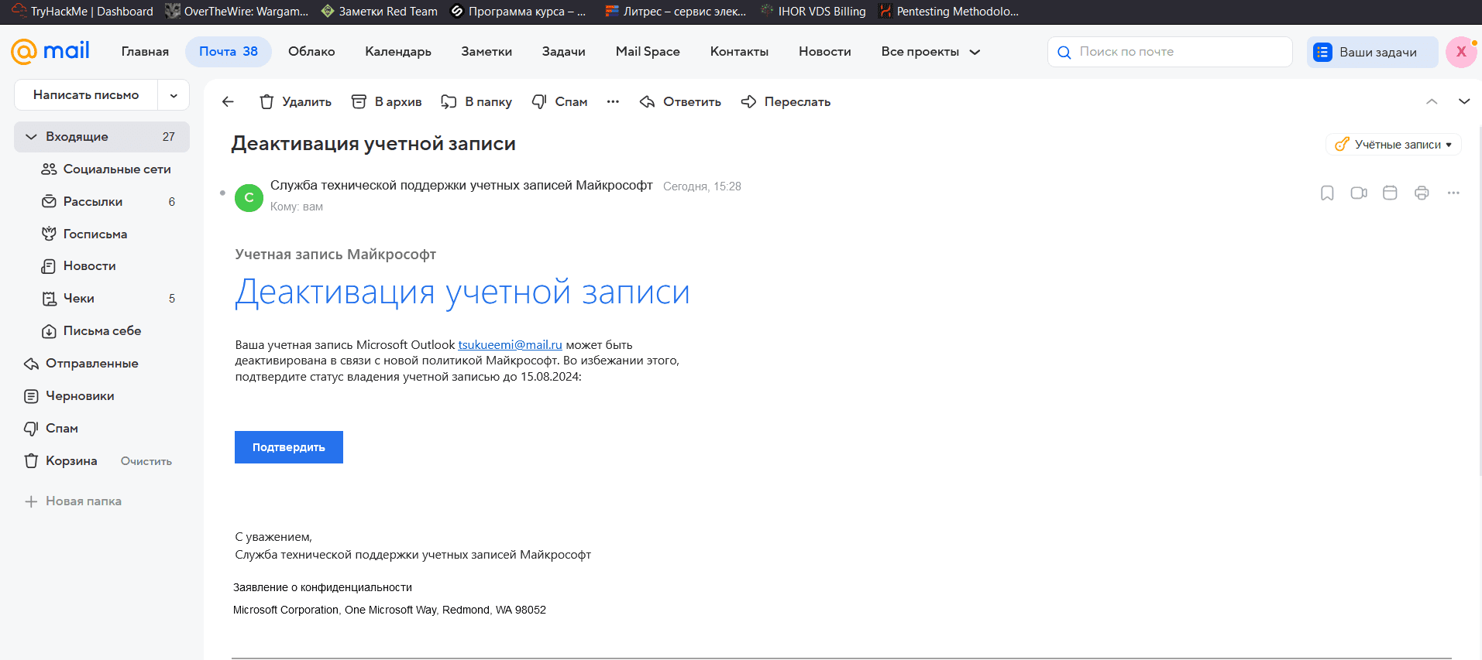The height and width of the screenshot is (660, 1482).
Task: Expand the Все проекты dropdown
Action: tap(930, 52)
